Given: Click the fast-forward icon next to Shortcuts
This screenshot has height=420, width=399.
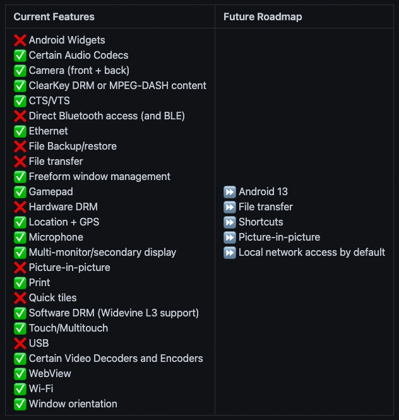Looking at the screenshot, I should tap(230, 222).
